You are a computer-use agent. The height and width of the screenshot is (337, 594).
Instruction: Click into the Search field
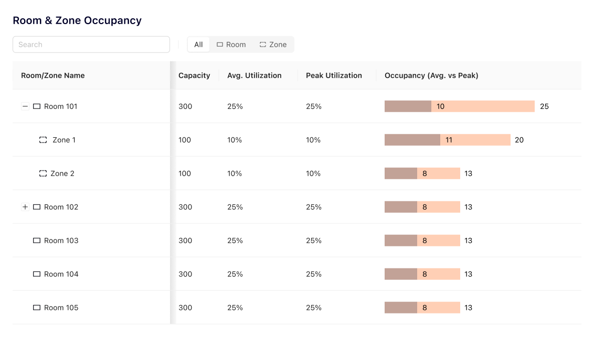(91, 45)
